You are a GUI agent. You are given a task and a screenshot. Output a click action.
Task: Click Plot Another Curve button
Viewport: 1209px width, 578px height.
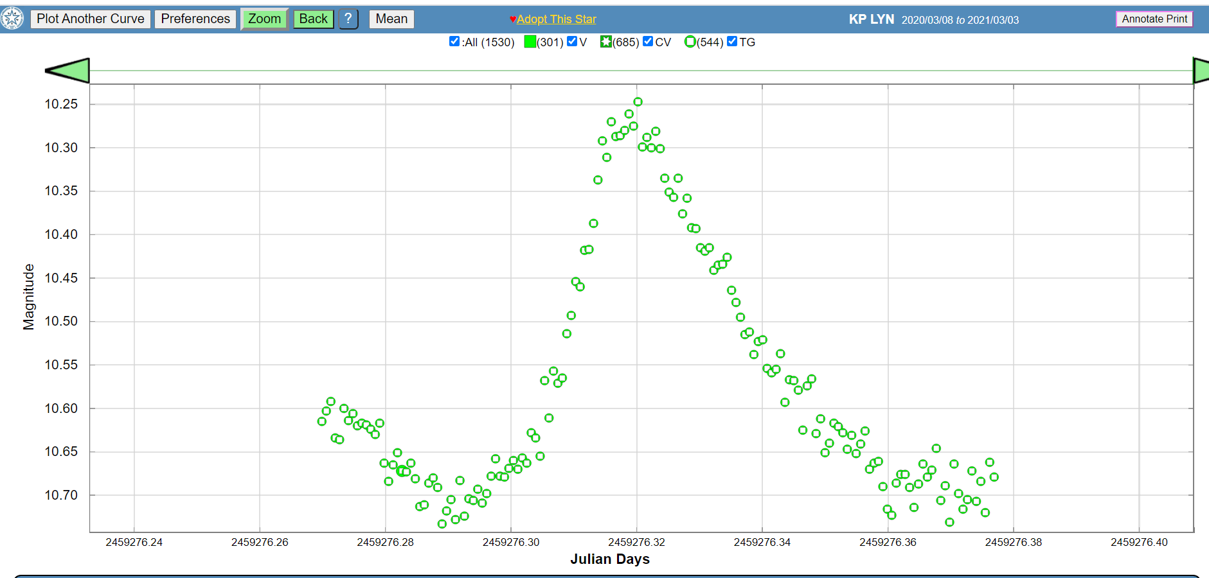91,19
